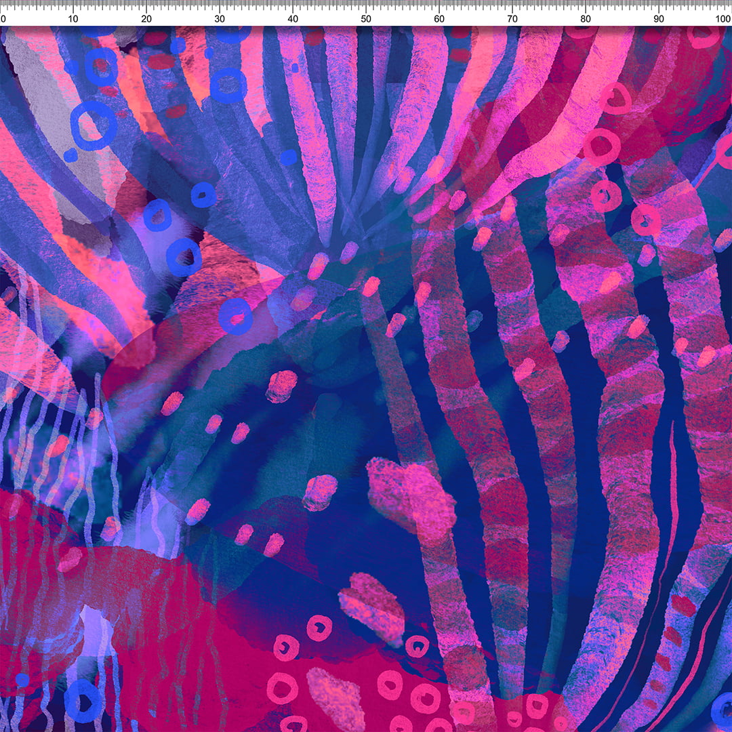732x732 pixels.
Task: Click the small blue dot at lower-left edge
Action: 22,680
